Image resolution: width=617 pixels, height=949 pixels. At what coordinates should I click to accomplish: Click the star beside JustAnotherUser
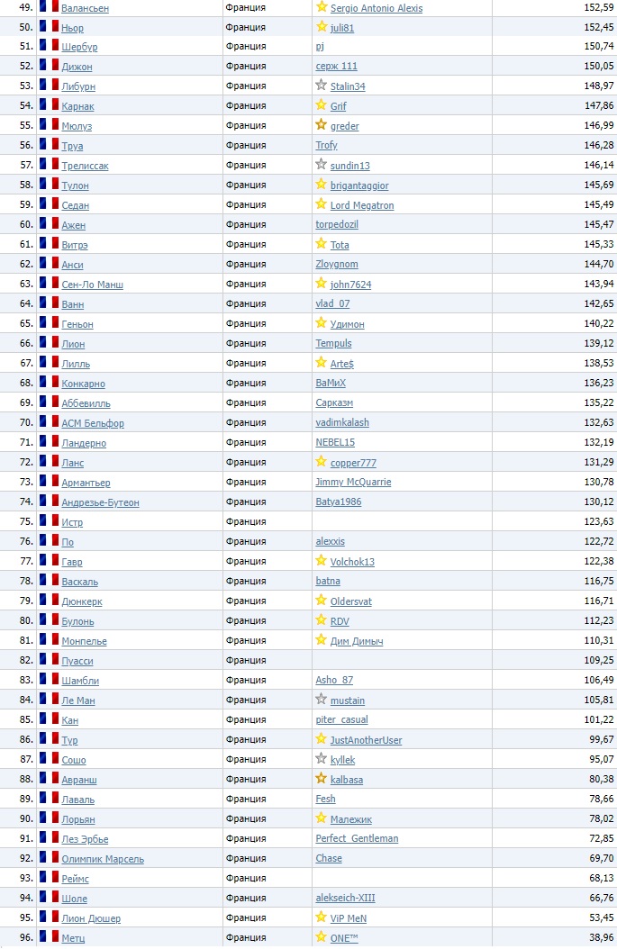[322, 739]
